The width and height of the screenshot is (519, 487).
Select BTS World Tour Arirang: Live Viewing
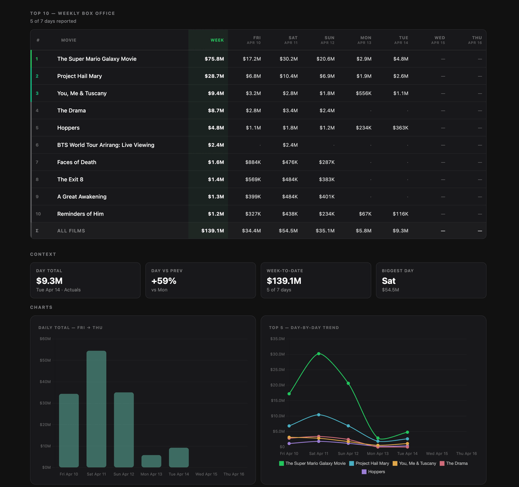point(106,145)
